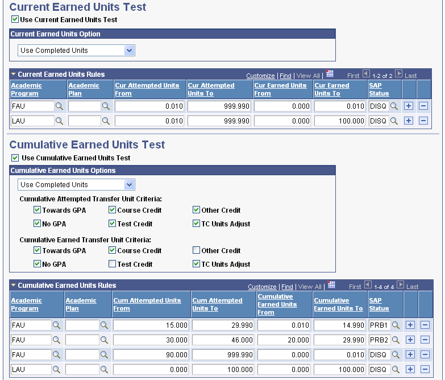Toggle TC Units Adjust under Earned Transfer Criteria

coord(196,264)
